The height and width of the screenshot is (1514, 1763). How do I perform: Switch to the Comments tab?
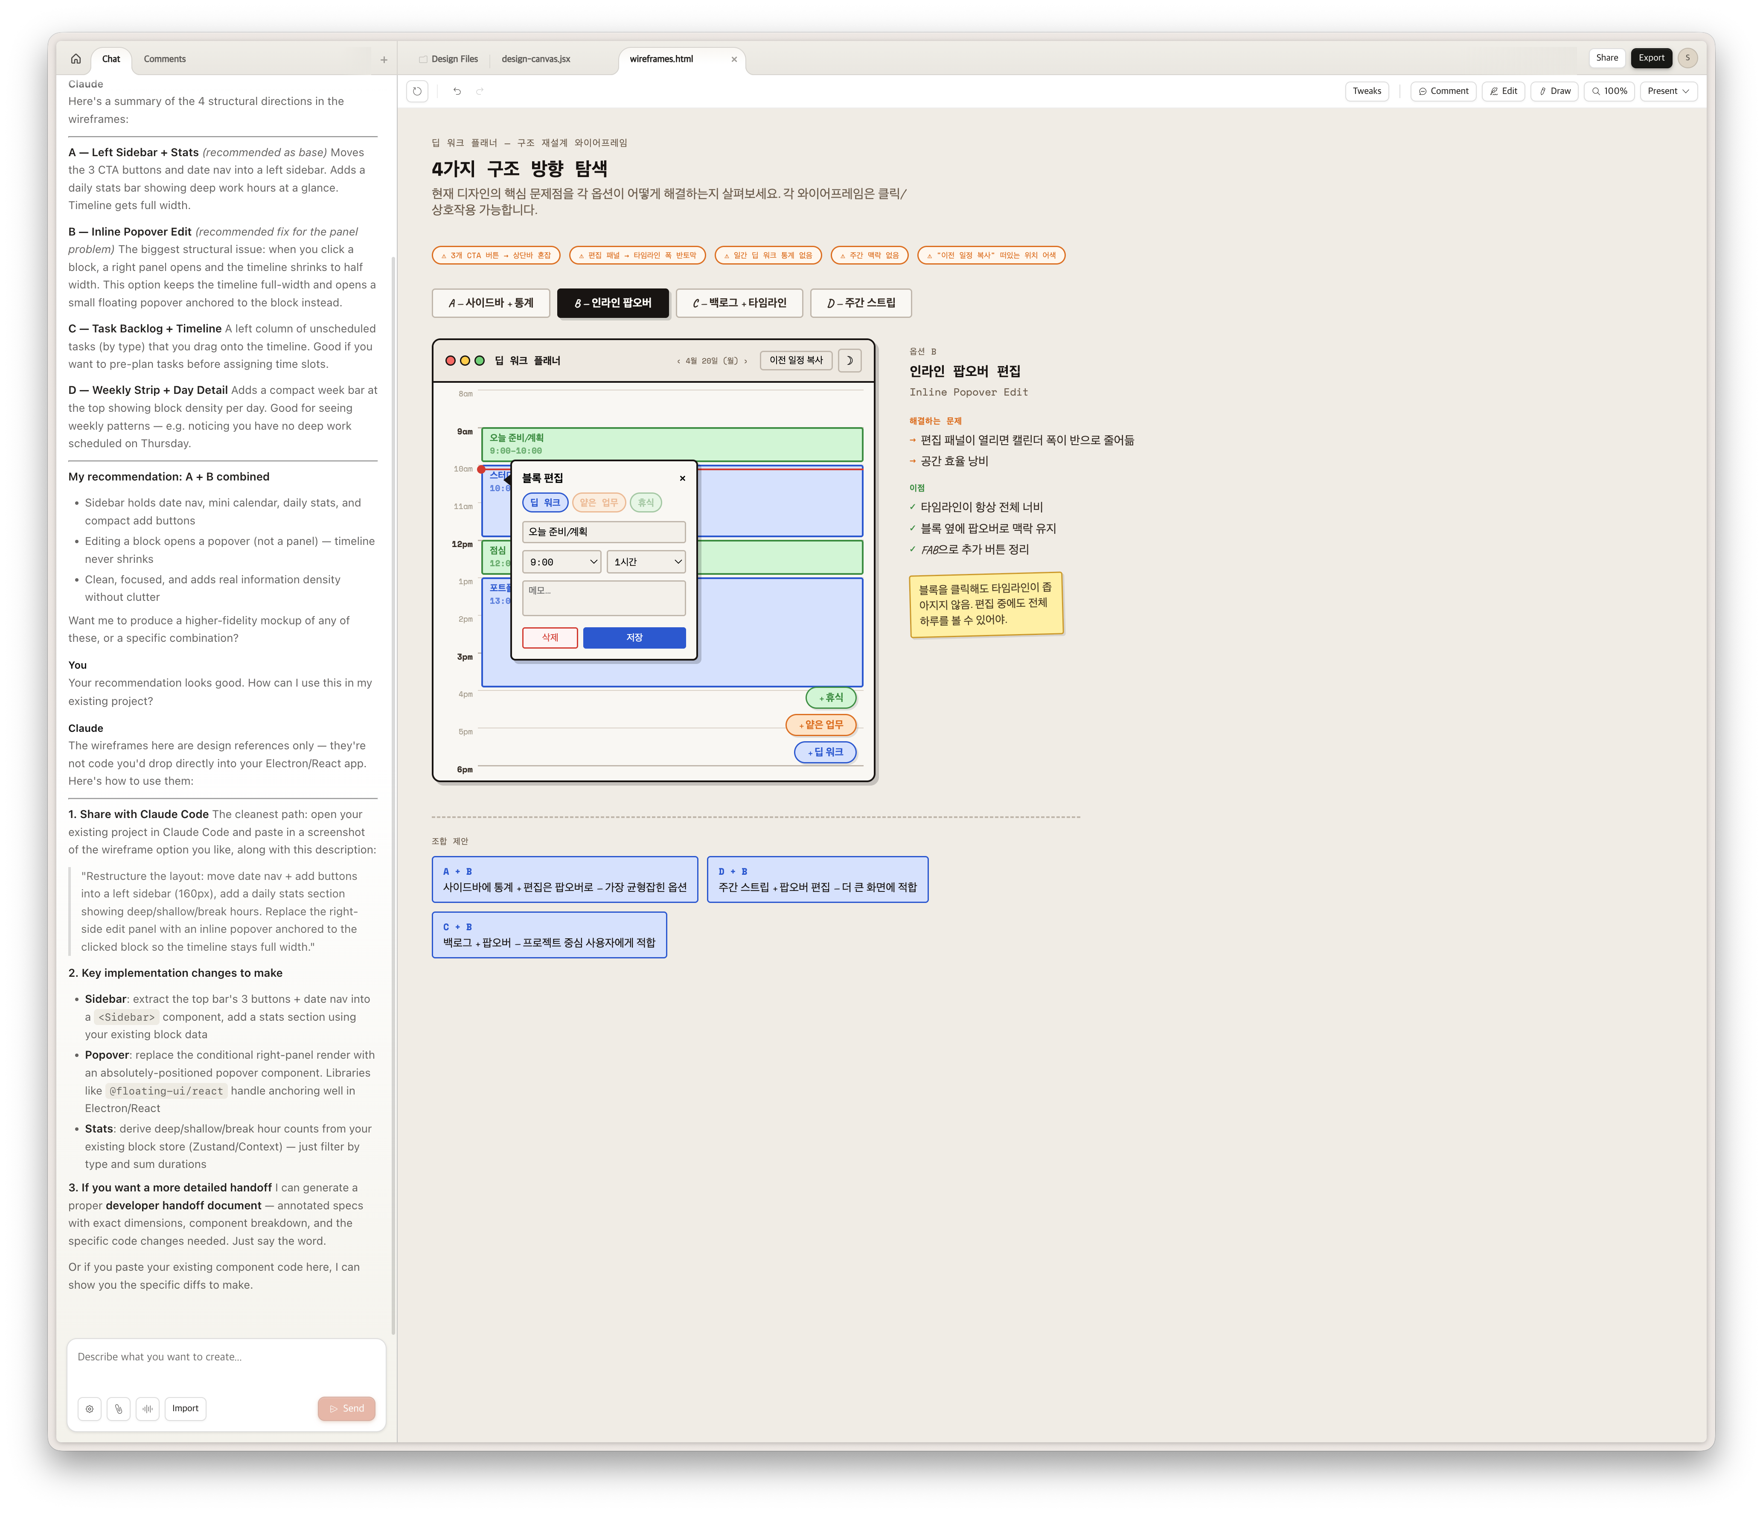(x=164, y=59)
